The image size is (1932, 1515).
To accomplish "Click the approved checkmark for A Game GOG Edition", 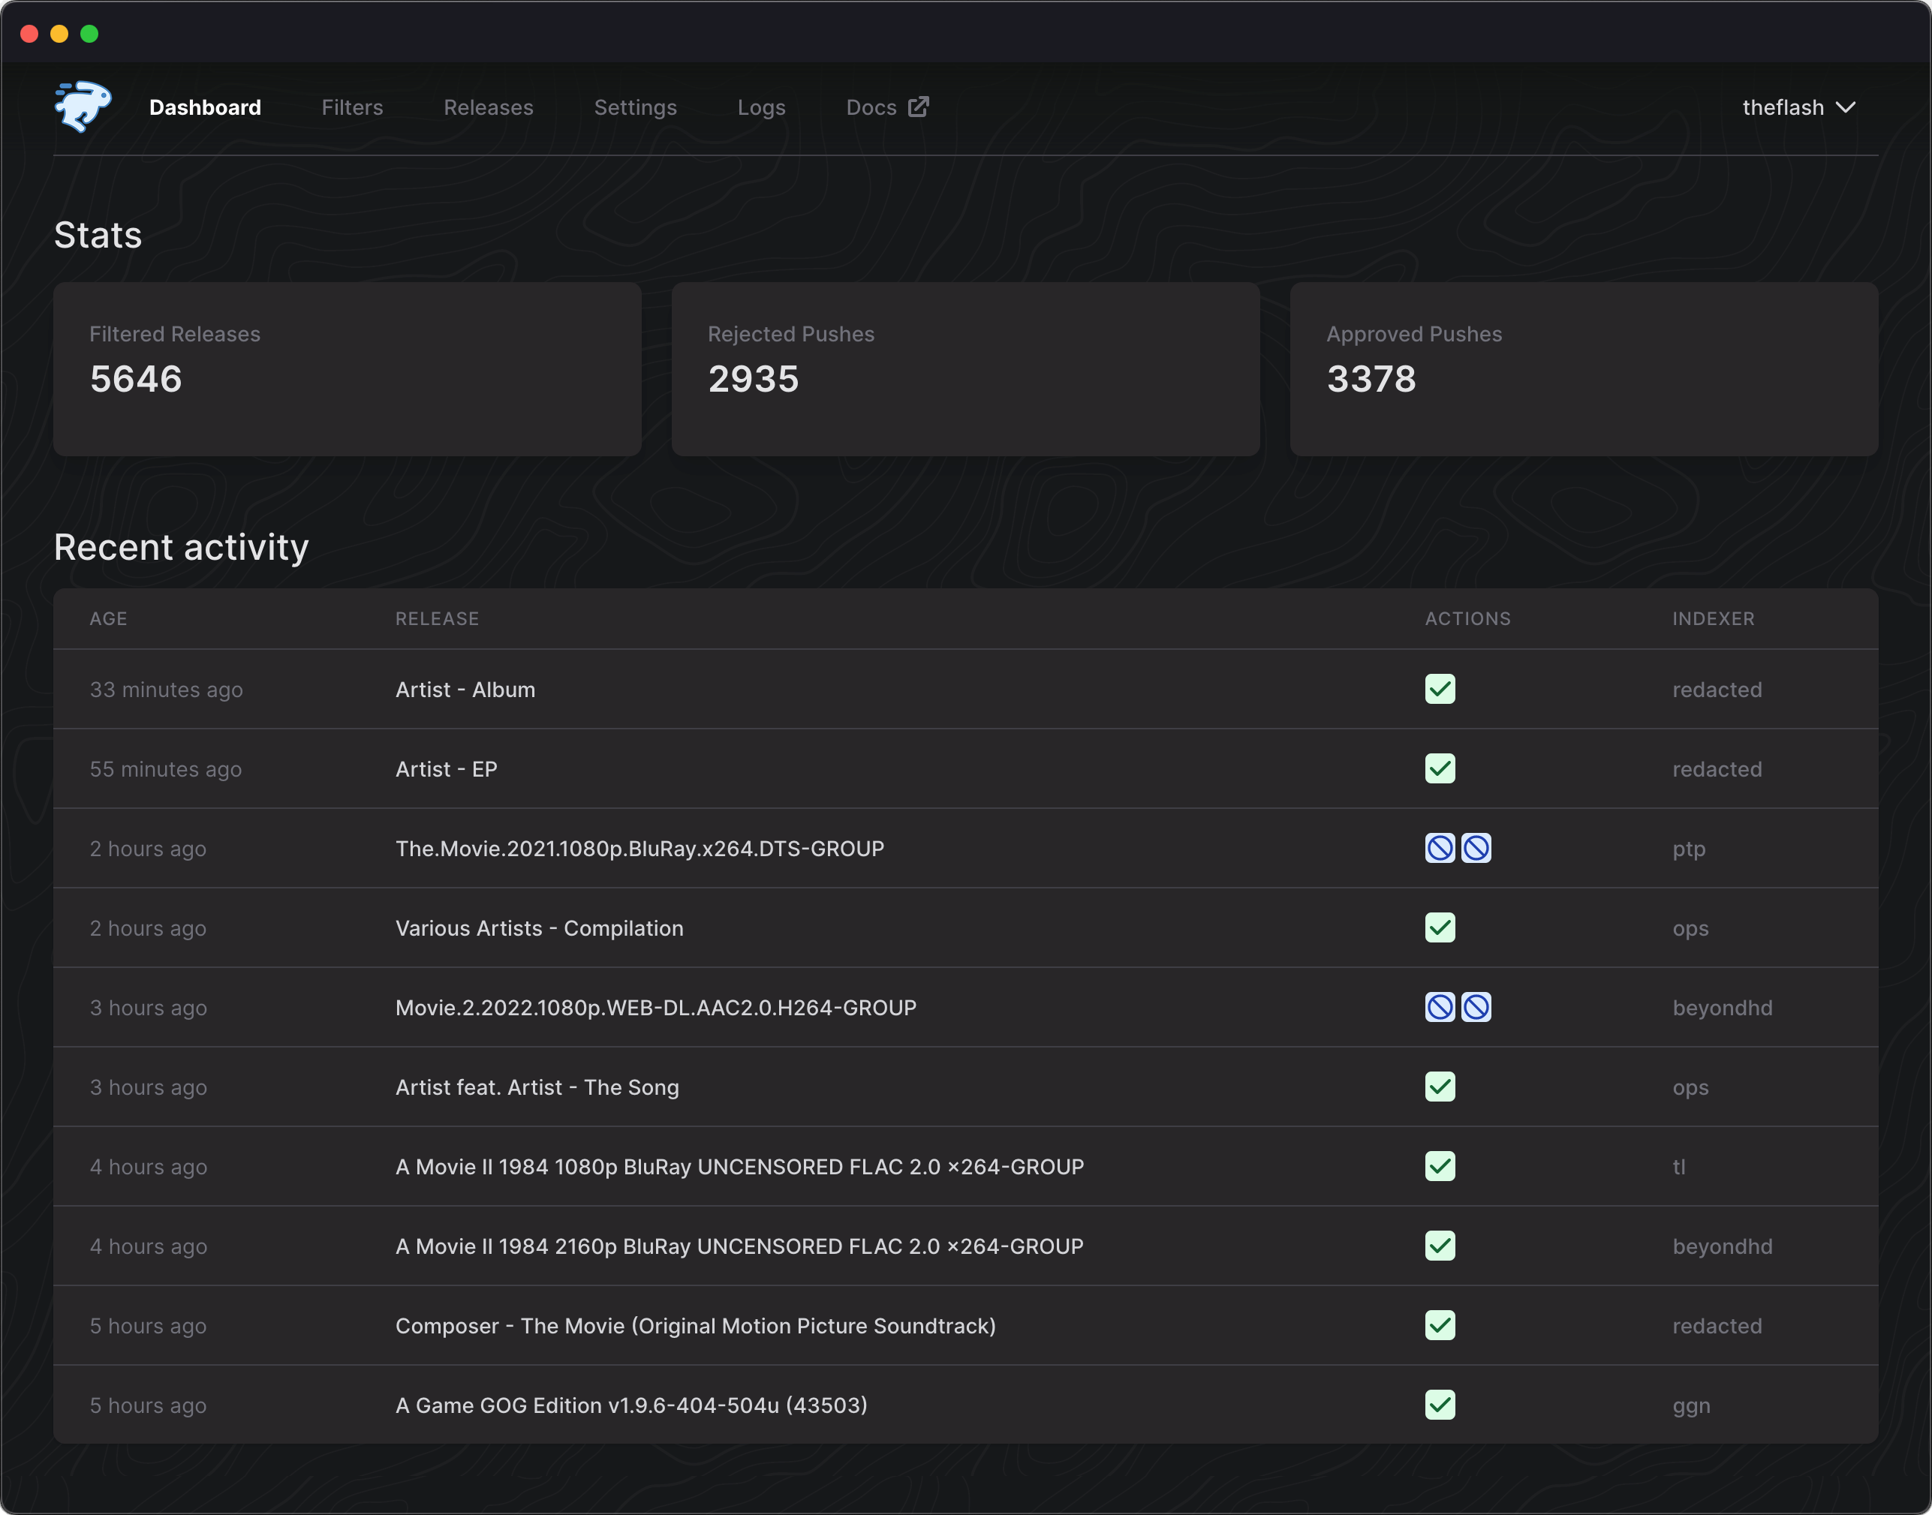I will (1438, 1404).
